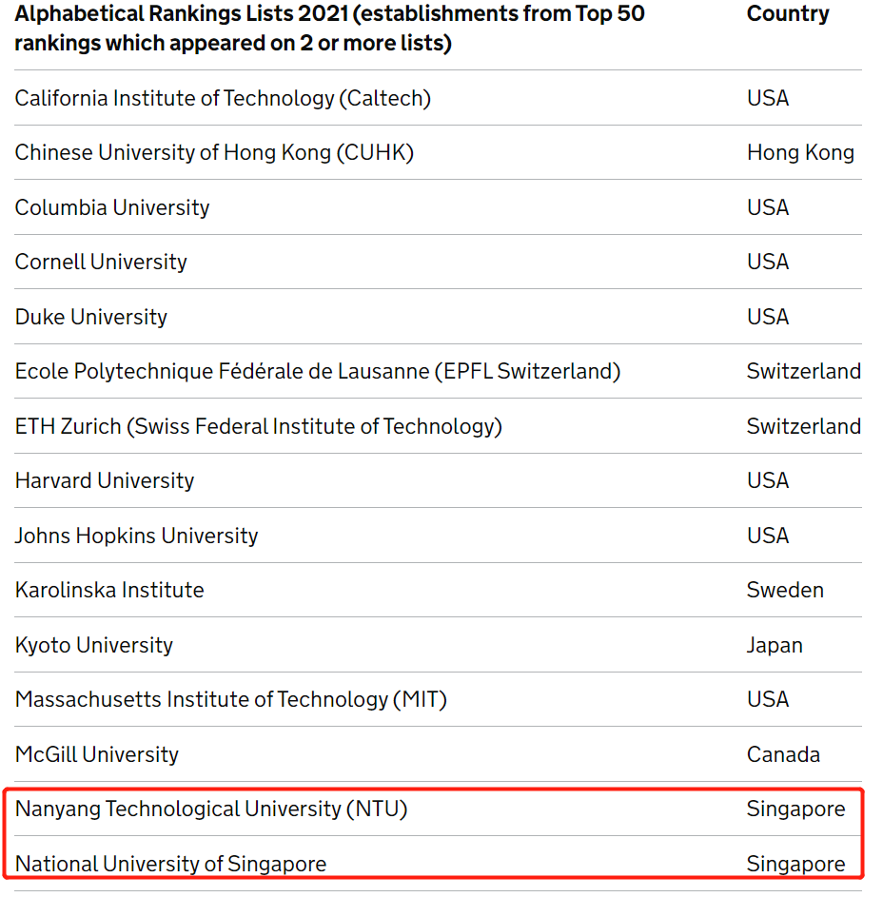Click Ecole Polytechnique Fédérale de Lausanne entry
This screenshot has width=883, height=897.
point(317,371)
